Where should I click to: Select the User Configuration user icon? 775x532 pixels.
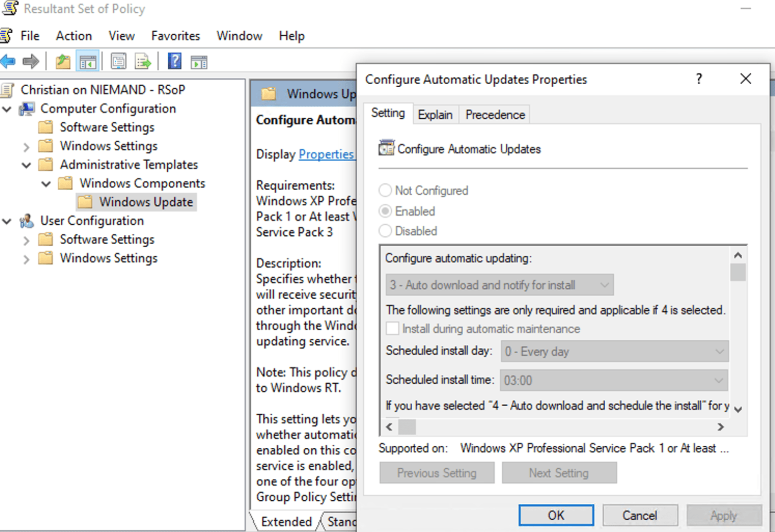(27, 221)
